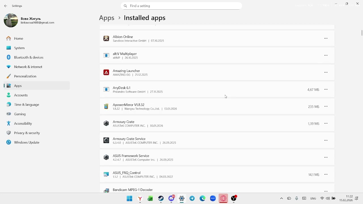This screenshot has height=204, width=363.
Task: Select Apps in the settings sidebar
Action: [x=37, y=86]
